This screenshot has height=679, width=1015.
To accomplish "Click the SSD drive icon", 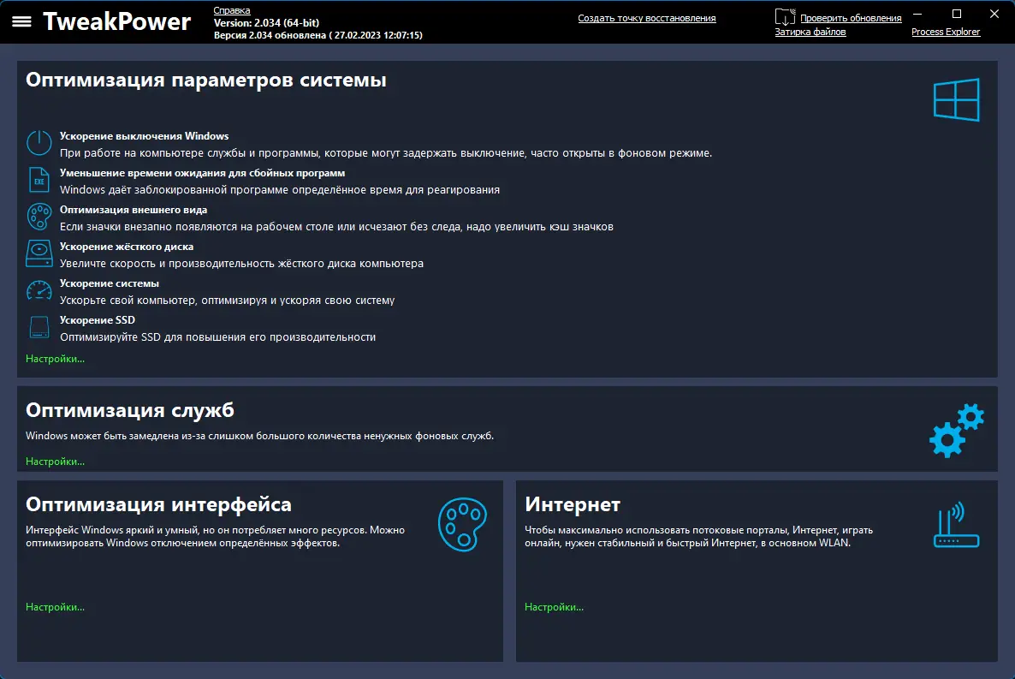I will 39,326.
